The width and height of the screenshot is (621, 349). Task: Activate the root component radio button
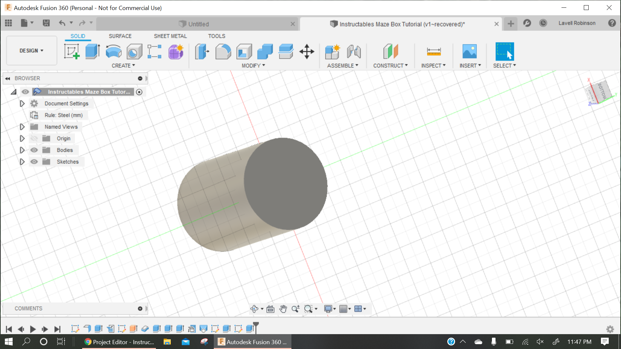pyautogui.click(x=139, y=92)
